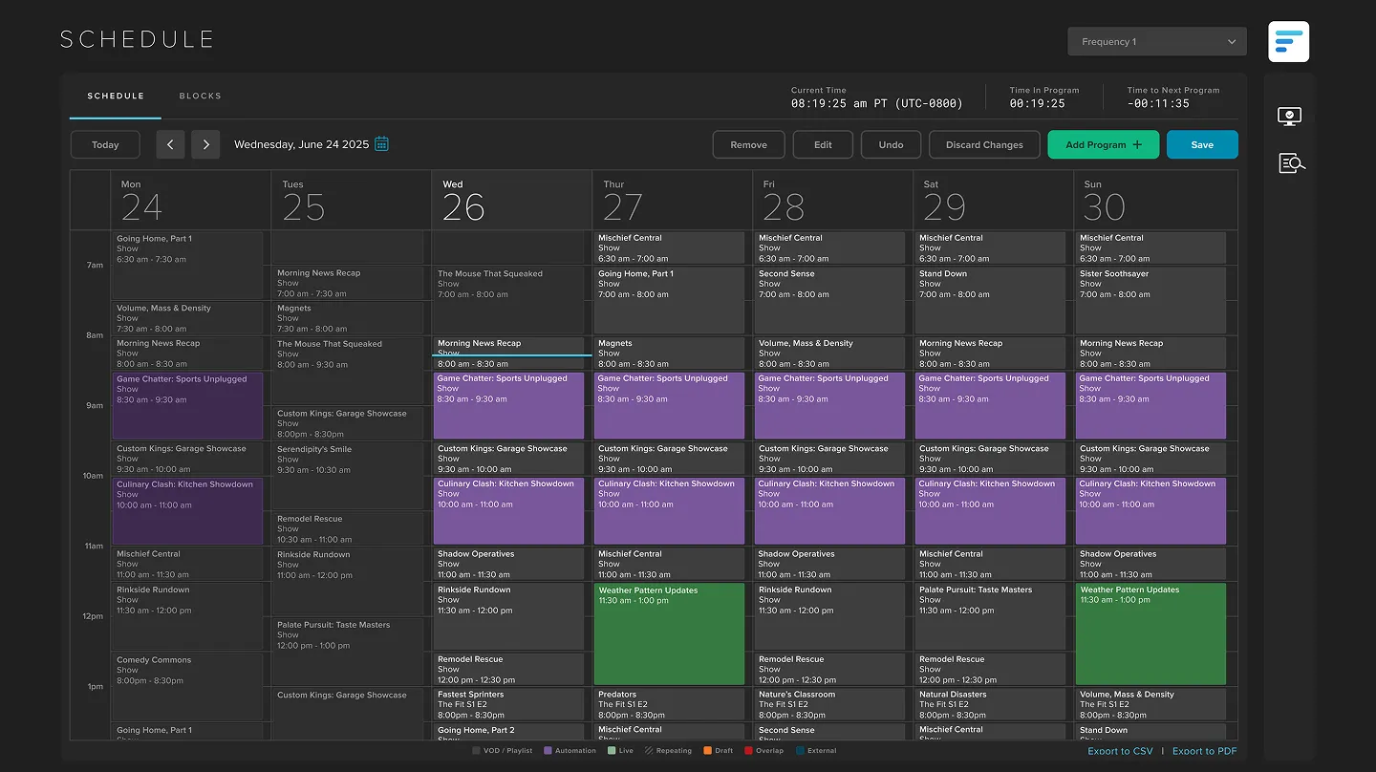Click the Add Program button
The height and width of the screenshot is (772, 1376).
[x=1104, y=144]
